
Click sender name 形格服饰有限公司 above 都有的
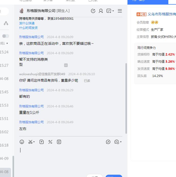coord(31,90)
